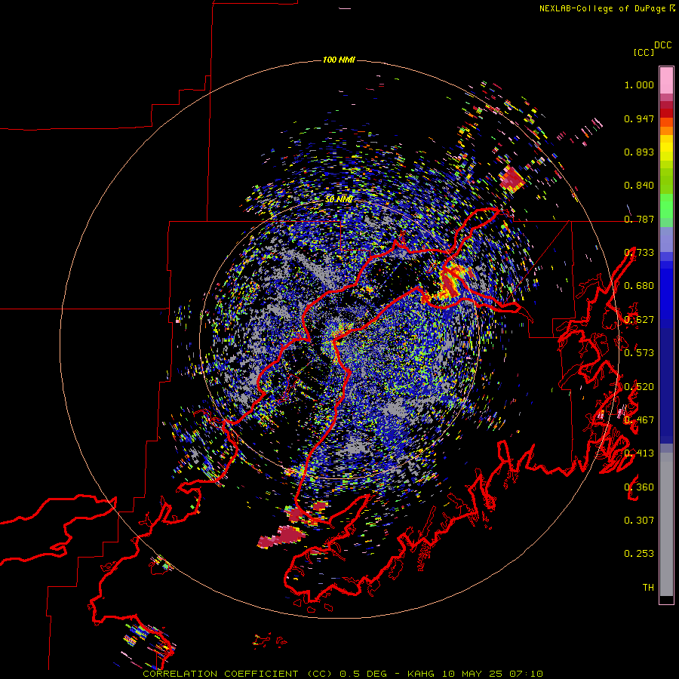Click the 50 NMI range ring label
679x679 pixels.
pos(339,199)
